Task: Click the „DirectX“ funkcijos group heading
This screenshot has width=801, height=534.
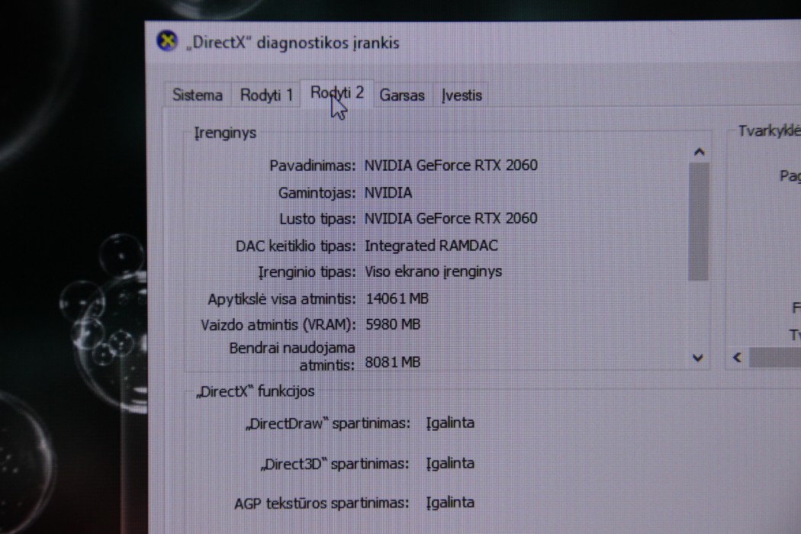Action: (256, 391)
